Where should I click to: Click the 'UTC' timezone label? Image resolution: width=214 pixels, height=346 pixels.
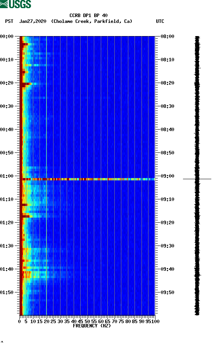click(160, 21)
